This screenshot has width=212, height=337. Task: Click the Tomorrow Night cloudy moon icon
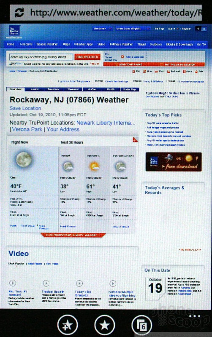(120, 166)
